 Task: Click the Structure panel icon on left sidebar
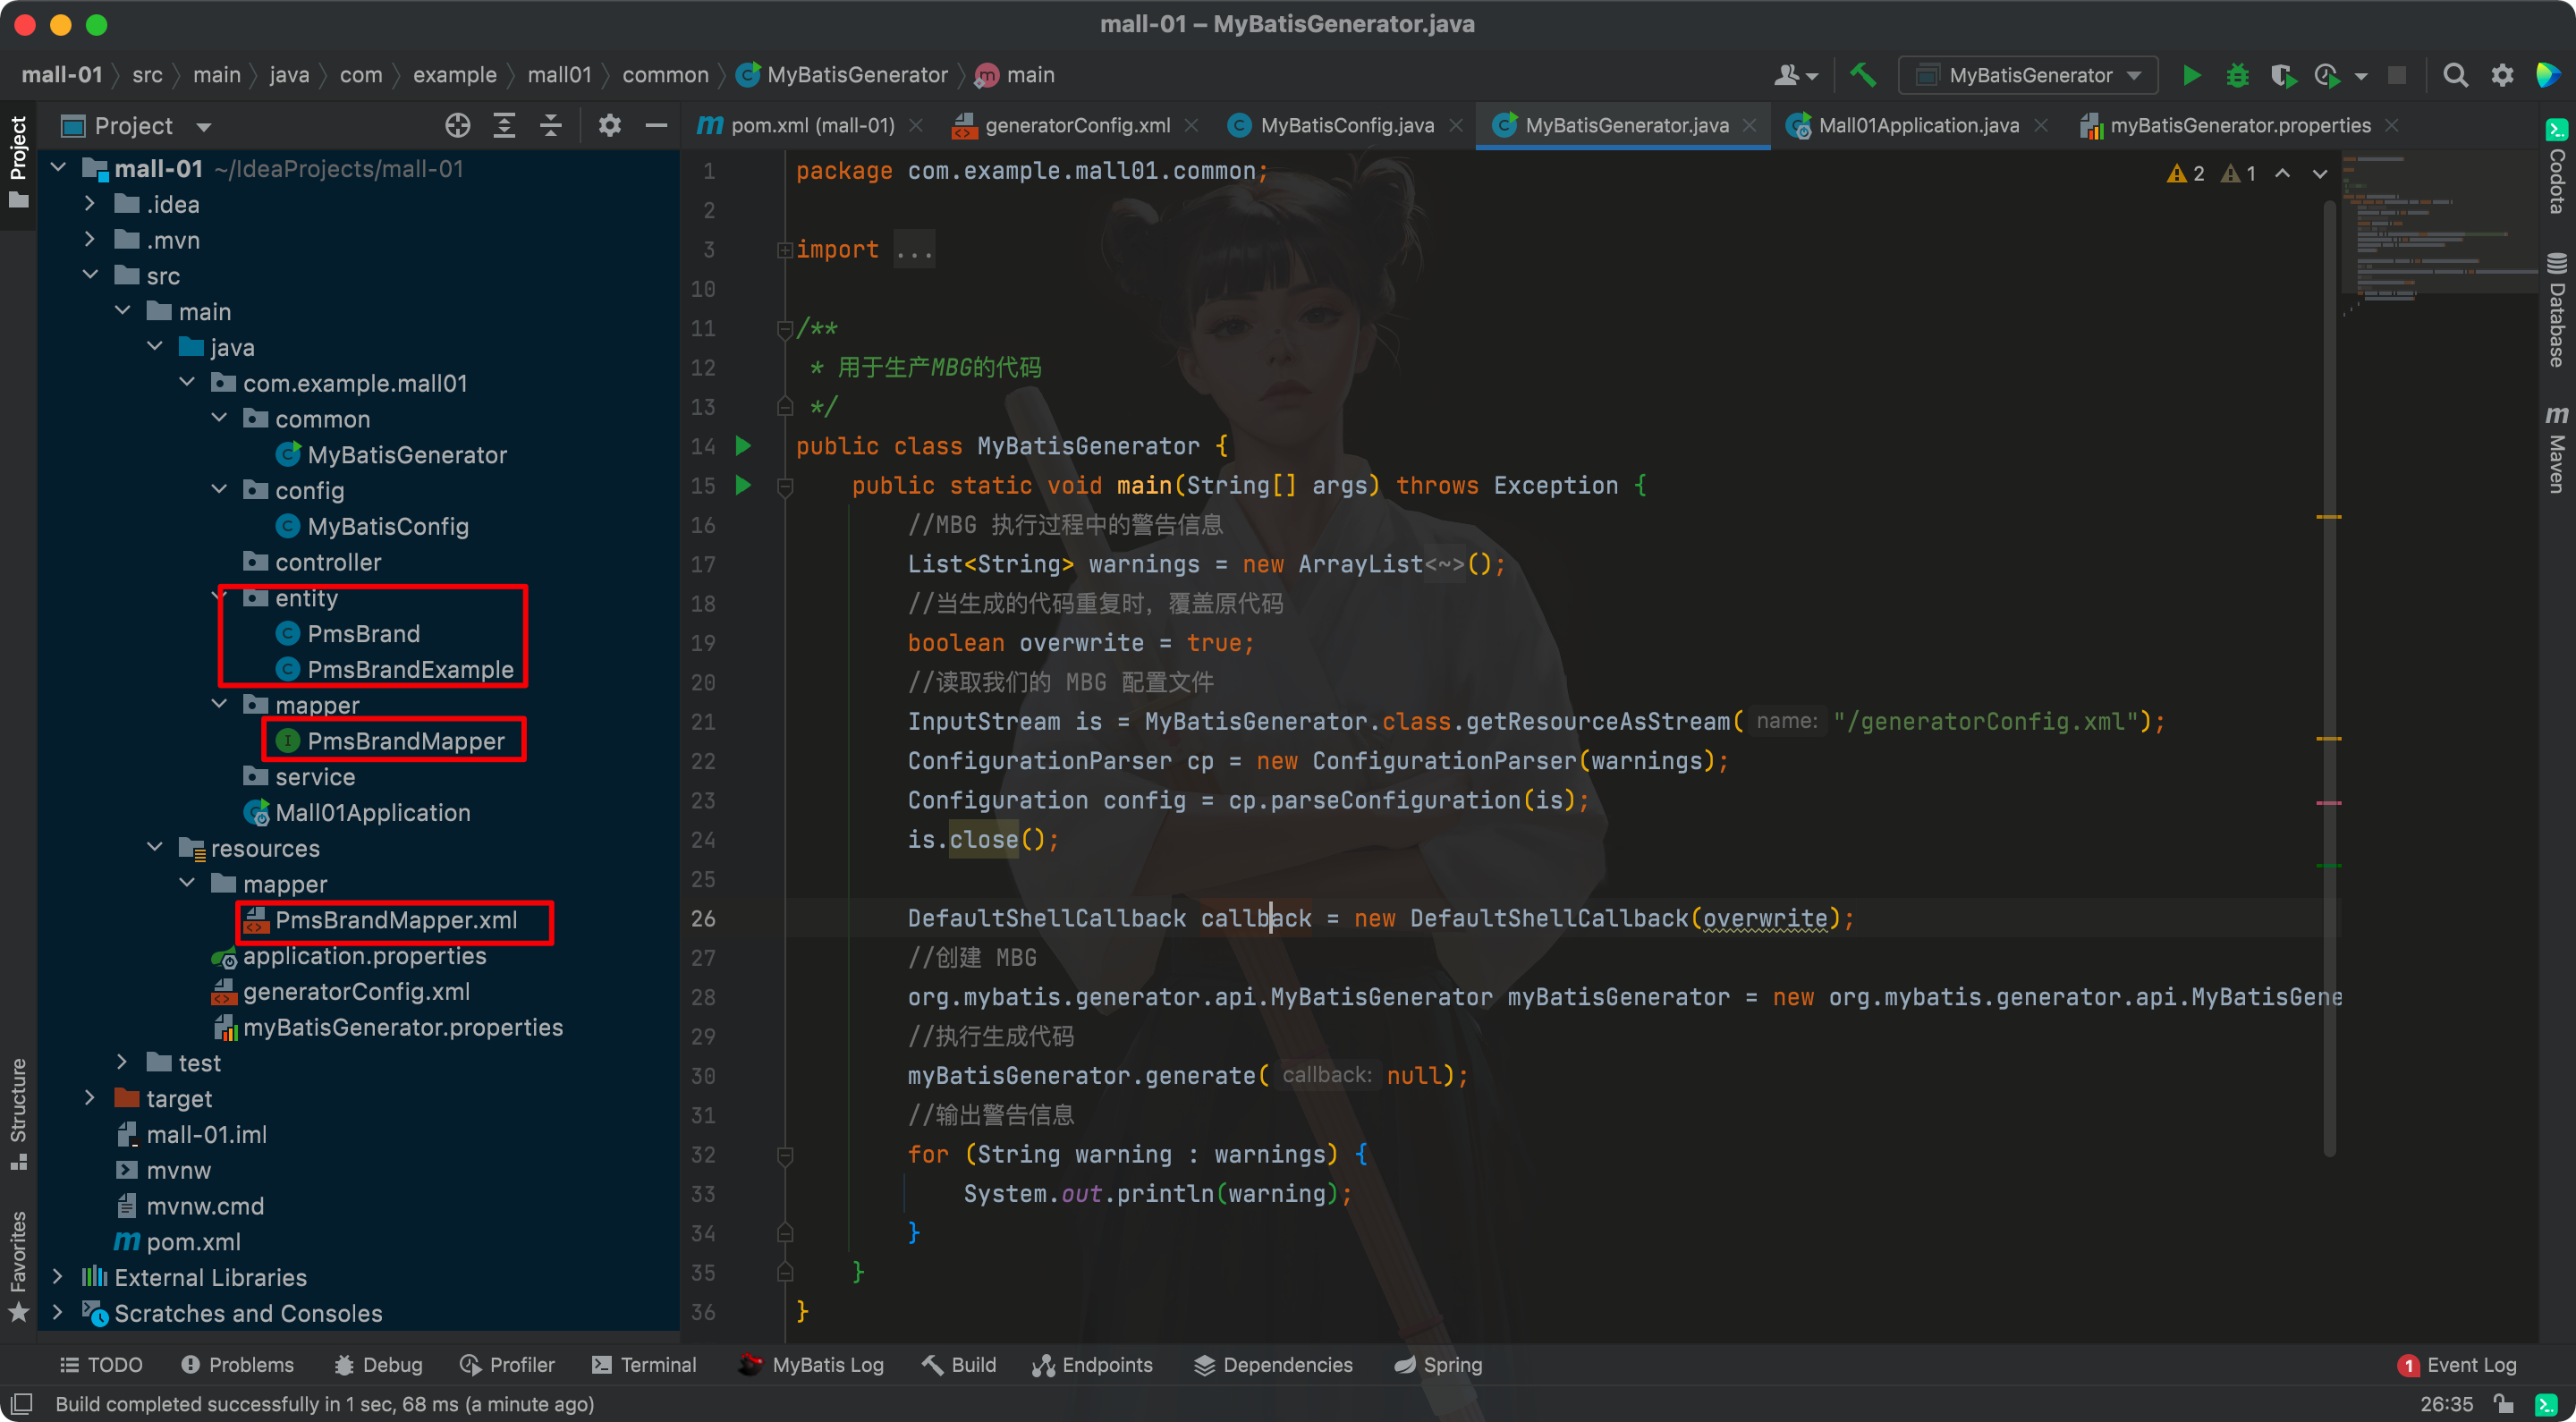(x=21, y=1110)
